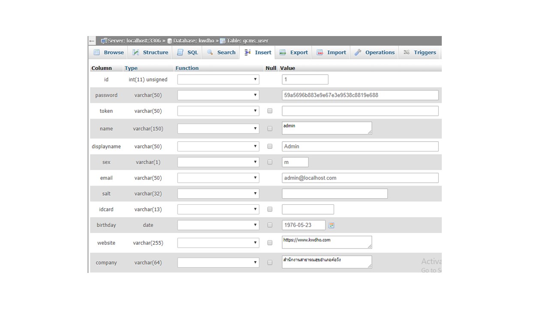Viewport: 549px width, 309px height.
Task: Open Function dropdown for birthday row
Action: tap(218, 225)
